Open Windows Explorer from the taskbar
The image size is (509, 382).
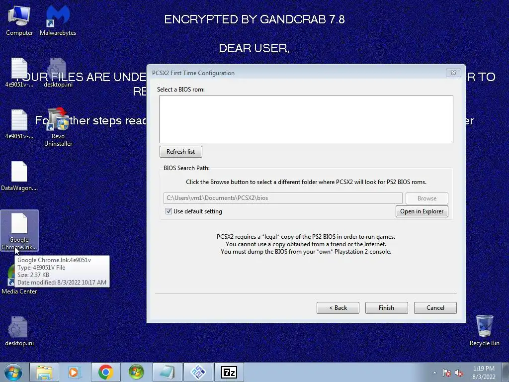pyautogui.click(x=44, y=372)
